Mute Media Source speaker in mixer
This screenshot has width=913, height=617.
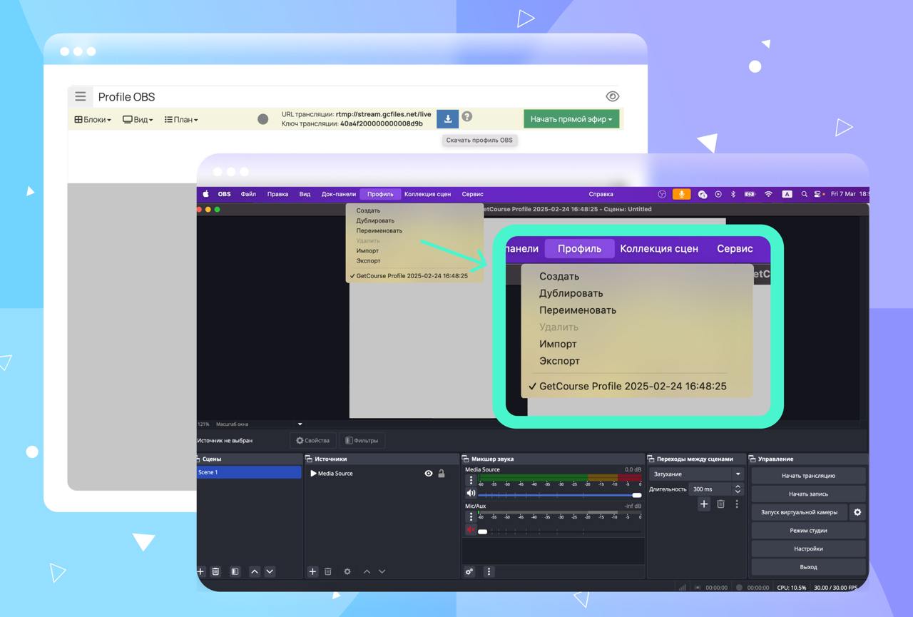(471, 494)
